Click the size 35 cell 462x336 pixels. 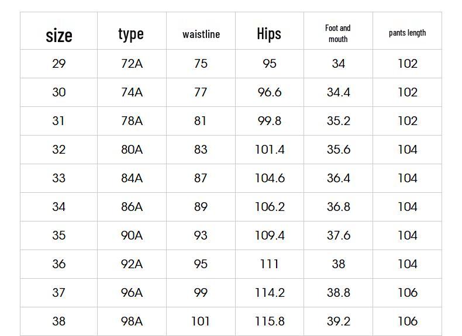[59, 235]
